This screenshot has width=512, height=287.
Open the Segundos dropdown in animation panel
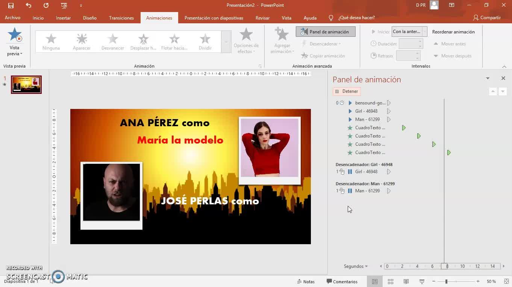point(356,266)
